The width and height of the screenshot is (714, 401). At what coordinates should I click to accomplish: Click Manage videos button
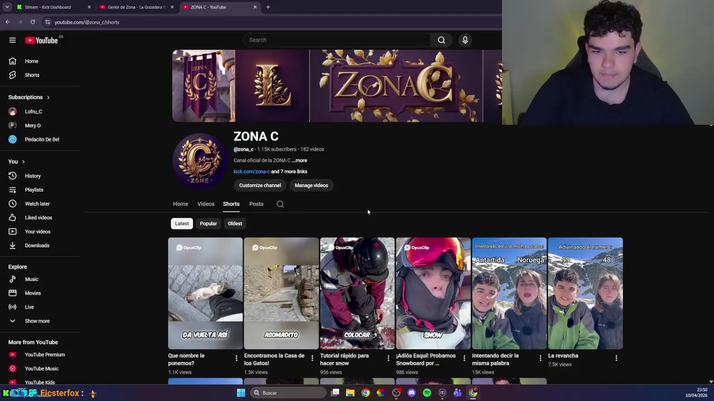click(311, 185)
